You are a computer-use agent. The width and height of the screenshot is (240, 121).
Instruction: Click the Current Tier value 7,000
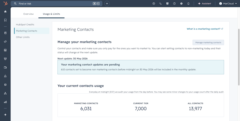pyautogui.click(x=141, y=109)
